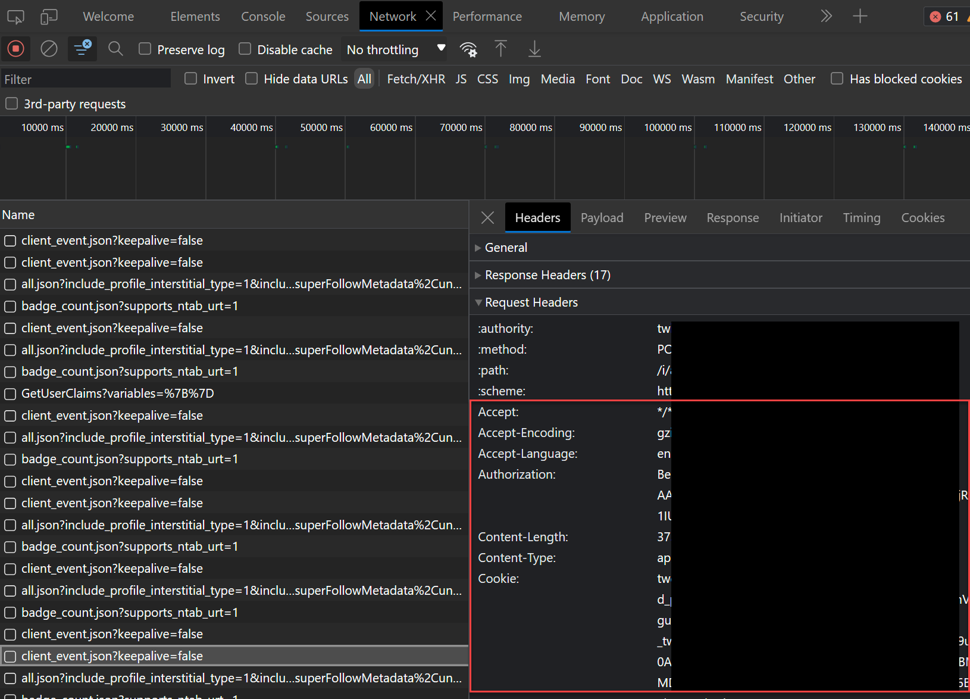970x699 pixels.
Task: Open the Initiator tab
Action: 801,218
